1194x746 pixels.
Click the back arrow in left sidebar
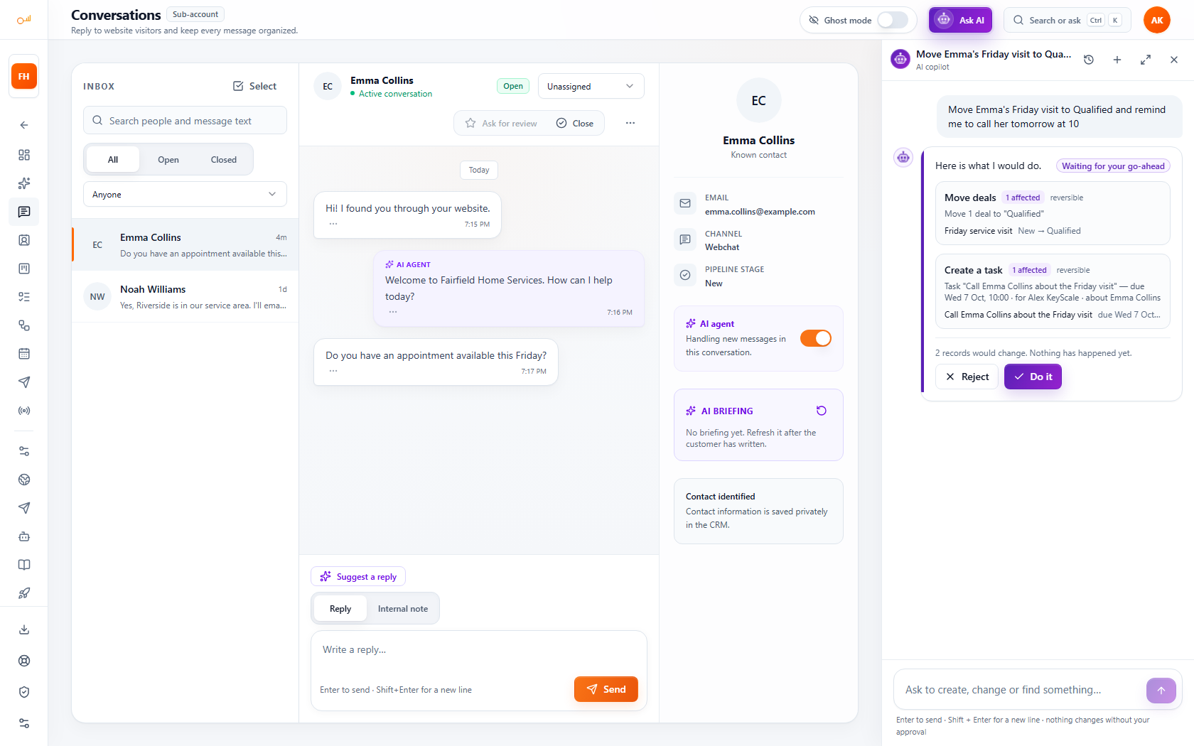pos(24,125)
